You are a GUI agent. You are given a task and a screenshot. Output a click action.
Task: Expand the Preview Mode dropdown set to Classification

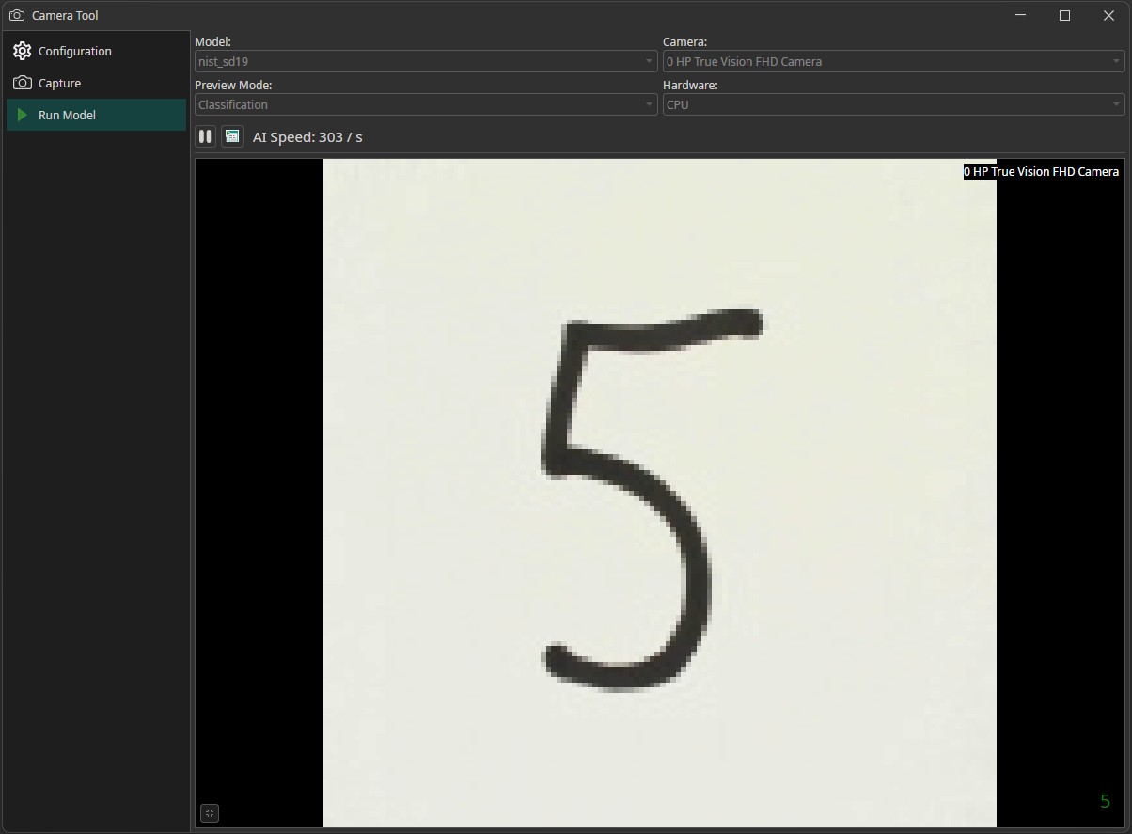click(x=426, y=104)
